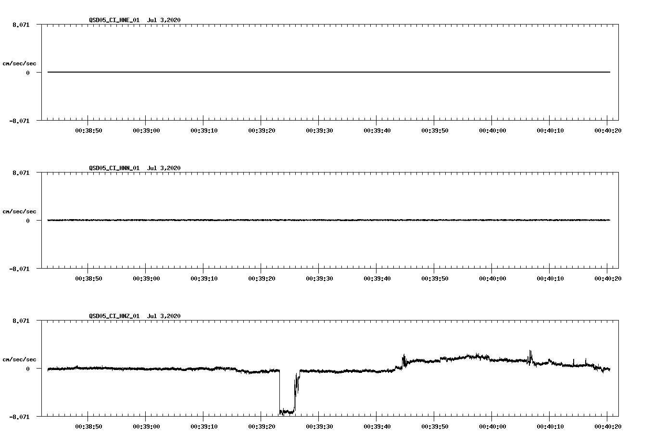Click the 8.071 label on HNE plot
The image size is (653, 444).
[x=21, y=25]
